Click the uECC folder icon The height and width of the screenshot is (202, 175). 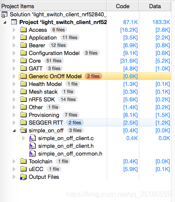[x=23, y=169]
